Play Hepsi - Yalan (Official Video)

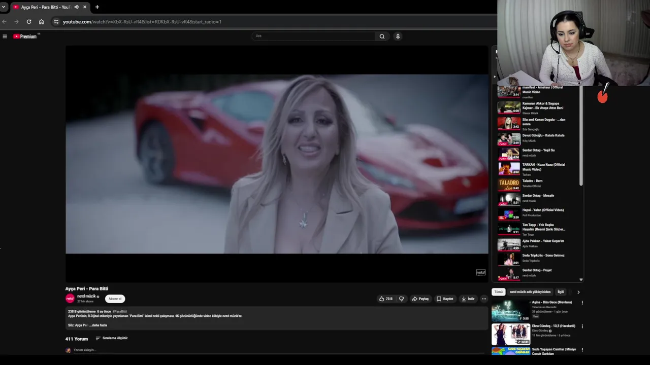[x=538, y=213]
